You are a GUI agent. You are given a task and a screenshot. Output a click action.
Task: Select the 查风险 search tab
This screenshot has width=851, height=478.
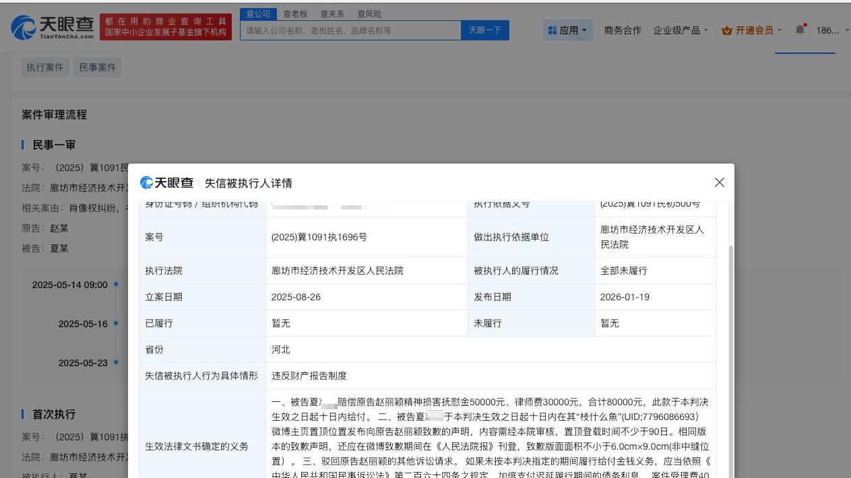pos(370,13)
